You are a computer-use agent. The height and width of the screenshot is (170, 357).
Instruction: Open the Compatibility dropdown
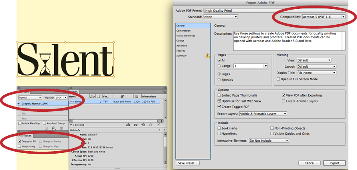pos(324,17)
